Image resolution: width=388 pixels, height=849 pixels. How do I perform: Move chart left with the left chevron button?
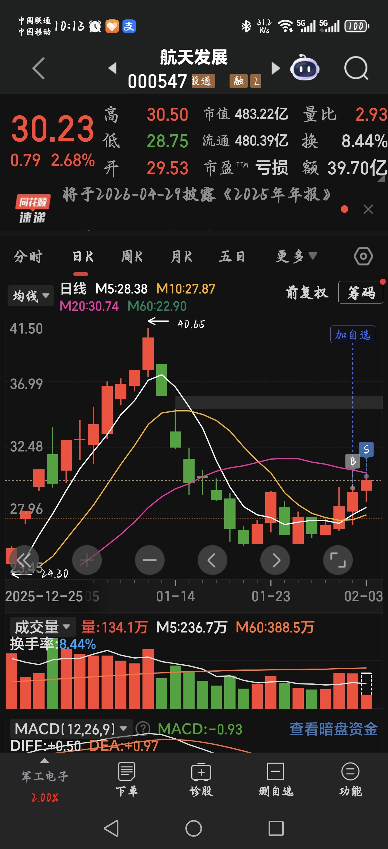coord(212,560)
